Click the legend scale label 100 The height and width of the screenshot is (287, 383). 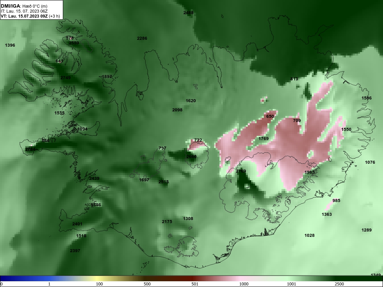(x=100, y=284)
